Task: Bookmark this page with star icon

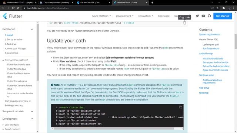Action: tap(217, 8)
